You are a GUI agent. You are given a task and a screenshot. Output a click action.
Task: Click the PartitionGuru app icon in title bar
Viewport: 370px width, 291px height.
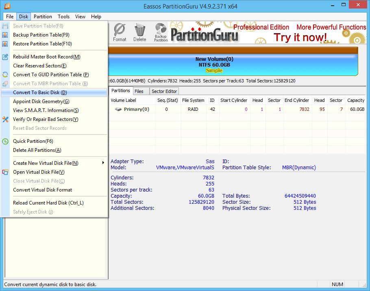(7, 6)
